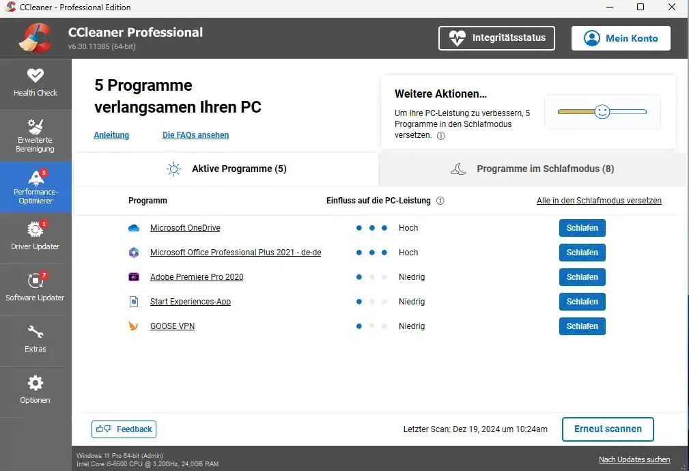Click the Start Experiences-App icon
689x471 pixels.
tap(134, 302)
